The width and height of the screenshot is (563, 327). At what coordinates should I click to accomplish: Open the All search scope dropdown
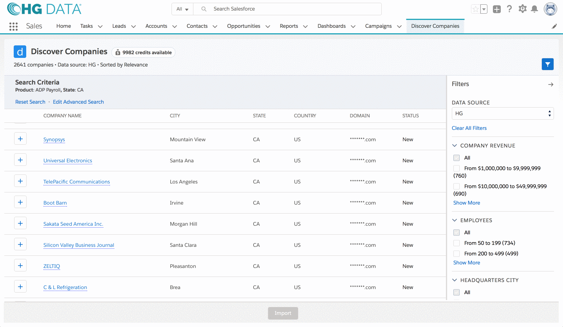[x=182, y=9]
